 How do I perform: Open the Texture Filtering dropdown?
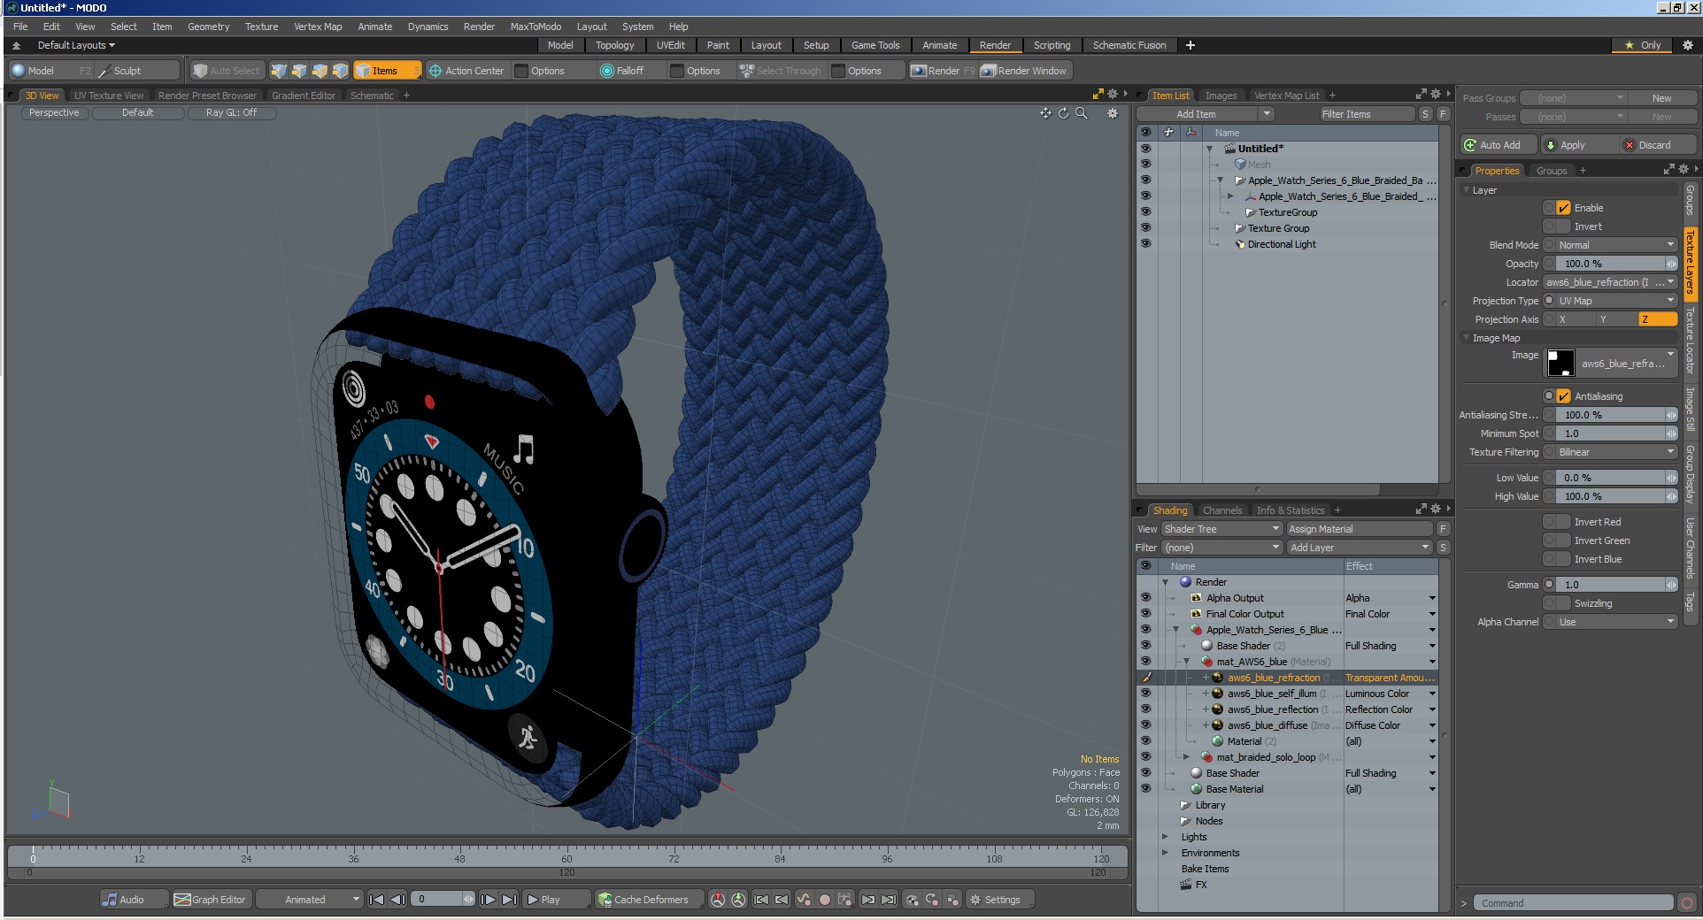pyautogui.click(x=1616, y=452)
